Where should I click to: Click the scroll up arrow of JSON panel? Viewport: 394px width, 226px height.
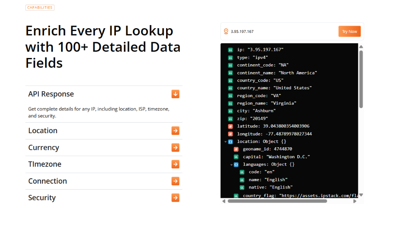coord(361,47)
